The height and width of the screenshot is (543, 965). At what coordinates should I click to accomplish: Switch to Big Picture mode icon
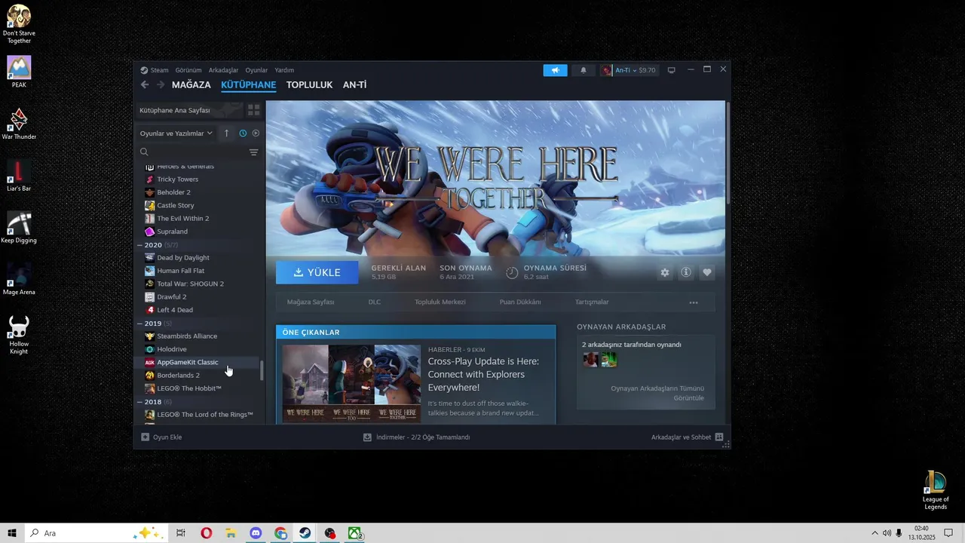coord(671,70)
